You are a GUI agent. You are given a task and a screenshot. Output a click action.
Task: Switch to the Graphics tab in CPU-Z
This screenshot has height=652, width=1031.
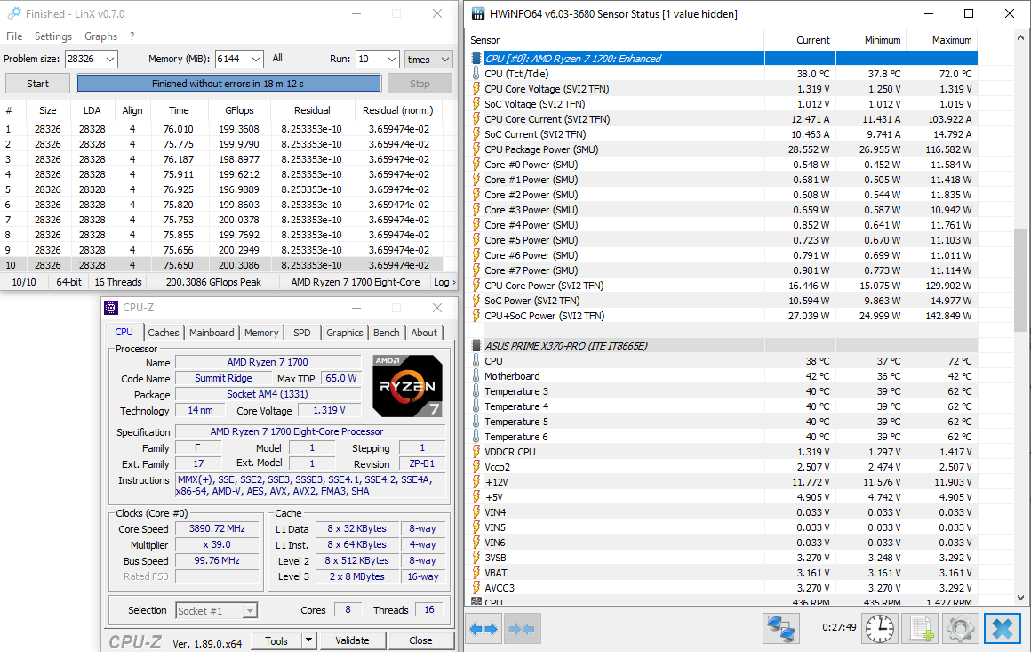(345, 333)
